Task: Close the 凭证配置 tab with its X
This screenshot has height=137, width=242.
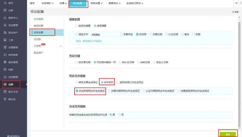Action: tap(84, 3)
